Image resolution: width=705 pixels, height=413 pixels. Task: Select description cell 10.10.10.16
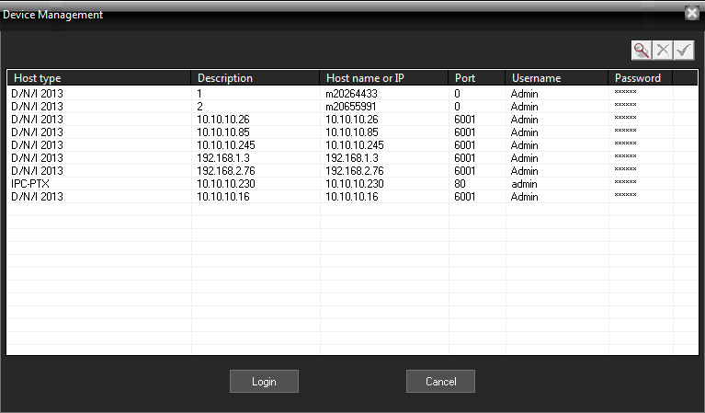pos(223,197)
